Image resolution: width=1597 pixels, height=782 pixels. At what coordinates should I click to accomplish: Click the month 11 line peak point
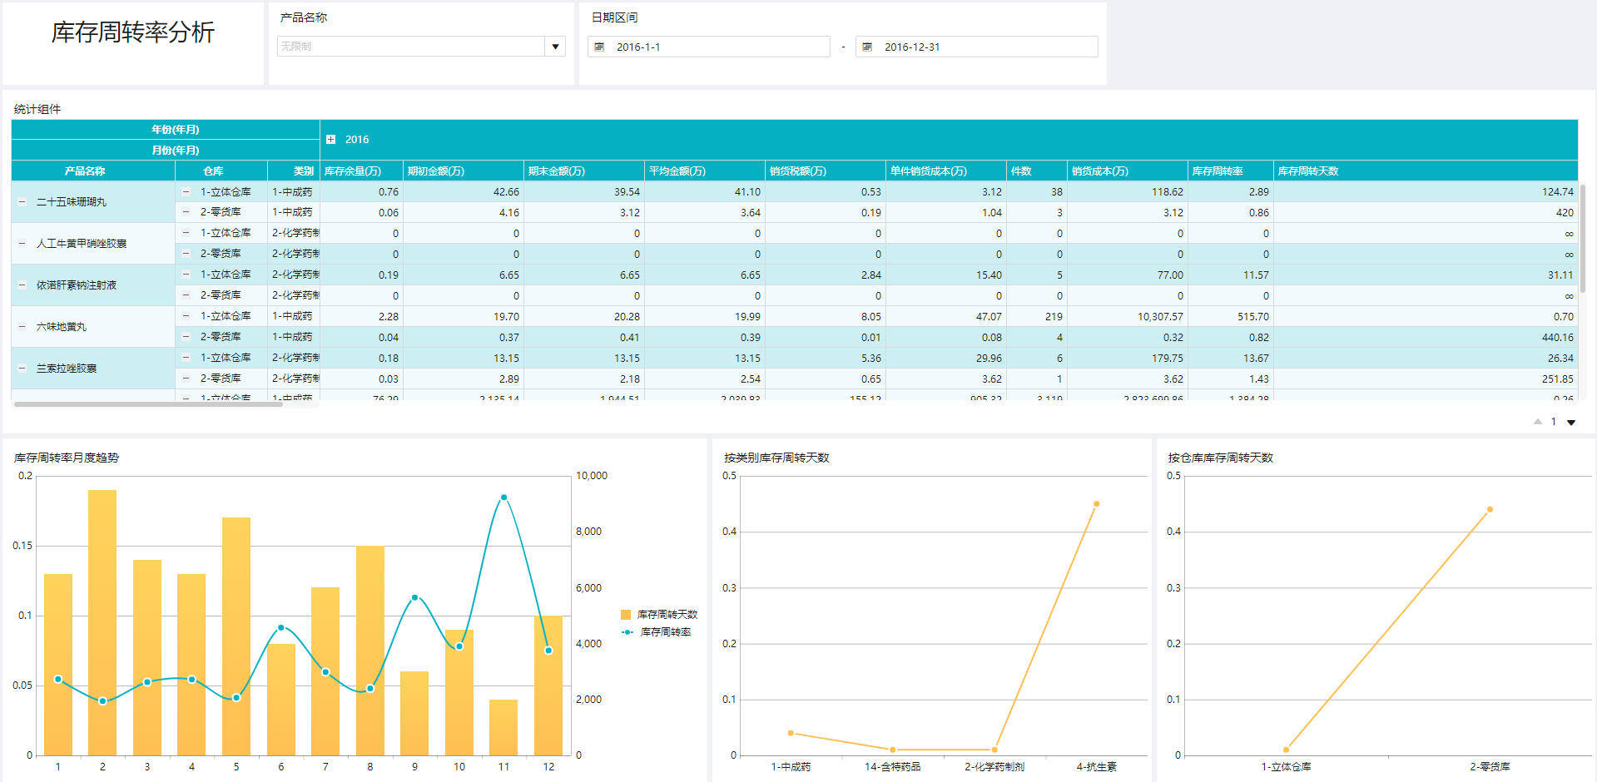click(x=503, y=497)
